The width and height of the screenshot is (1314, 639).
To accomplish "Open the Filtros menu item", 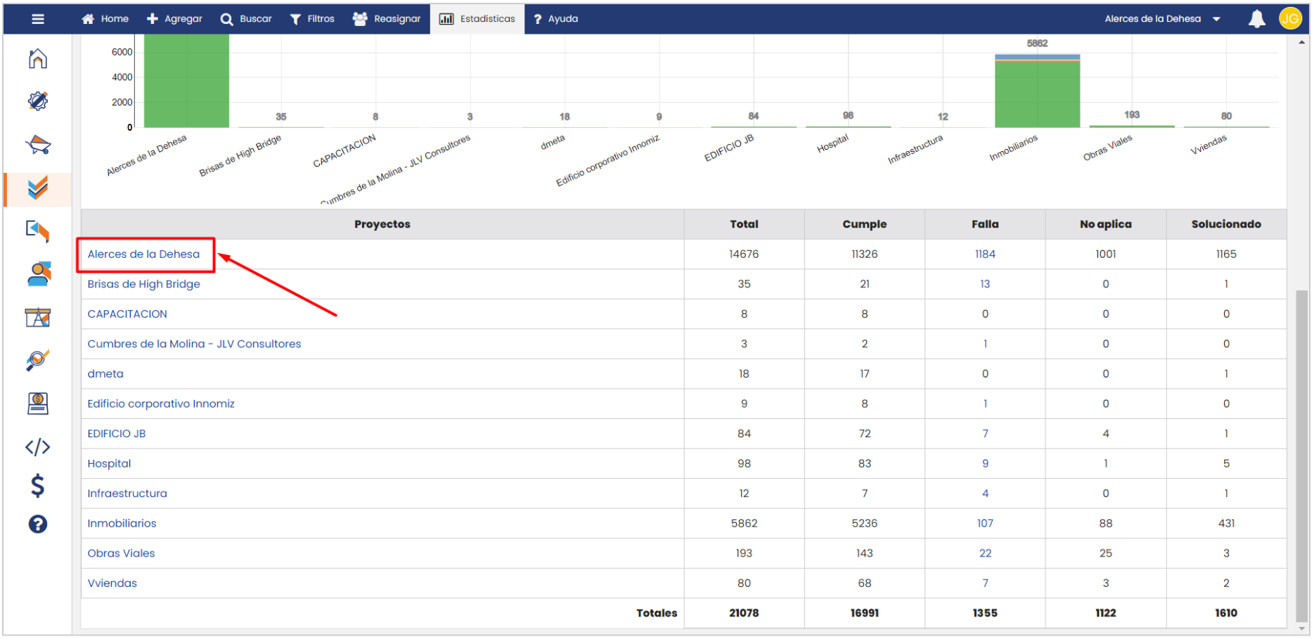I will pyautogui.click(x=312, y=19).
